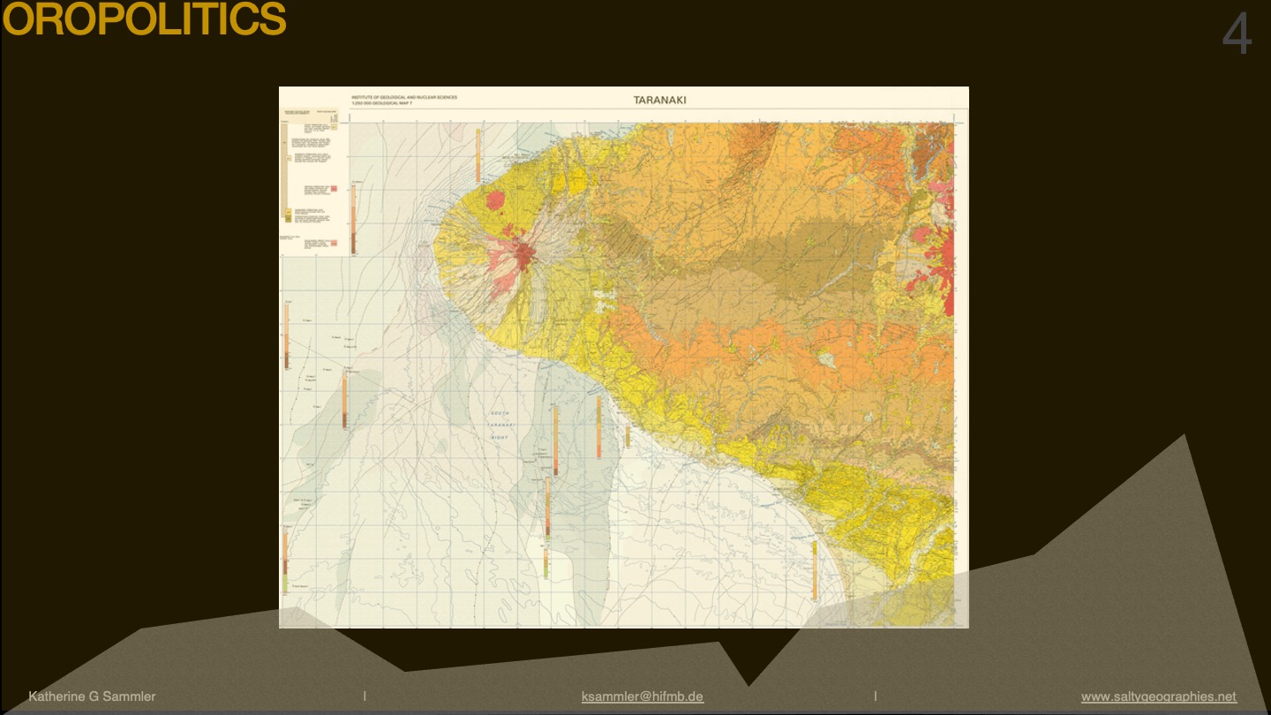Visit the www.saltygeographies.net website link

point(1158,696)
